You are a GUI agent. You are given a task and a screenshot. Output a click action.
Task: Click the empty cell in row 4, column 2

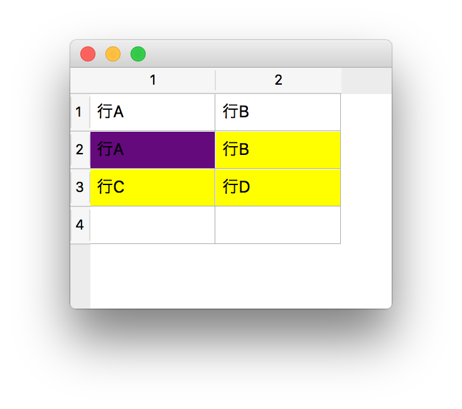277,225
